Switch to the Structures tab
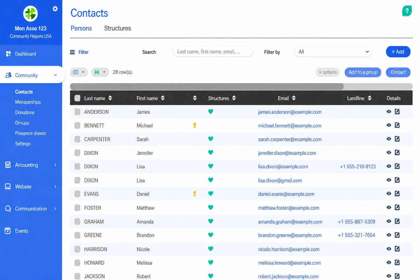The image size is (420, 280). pos(118,28)
